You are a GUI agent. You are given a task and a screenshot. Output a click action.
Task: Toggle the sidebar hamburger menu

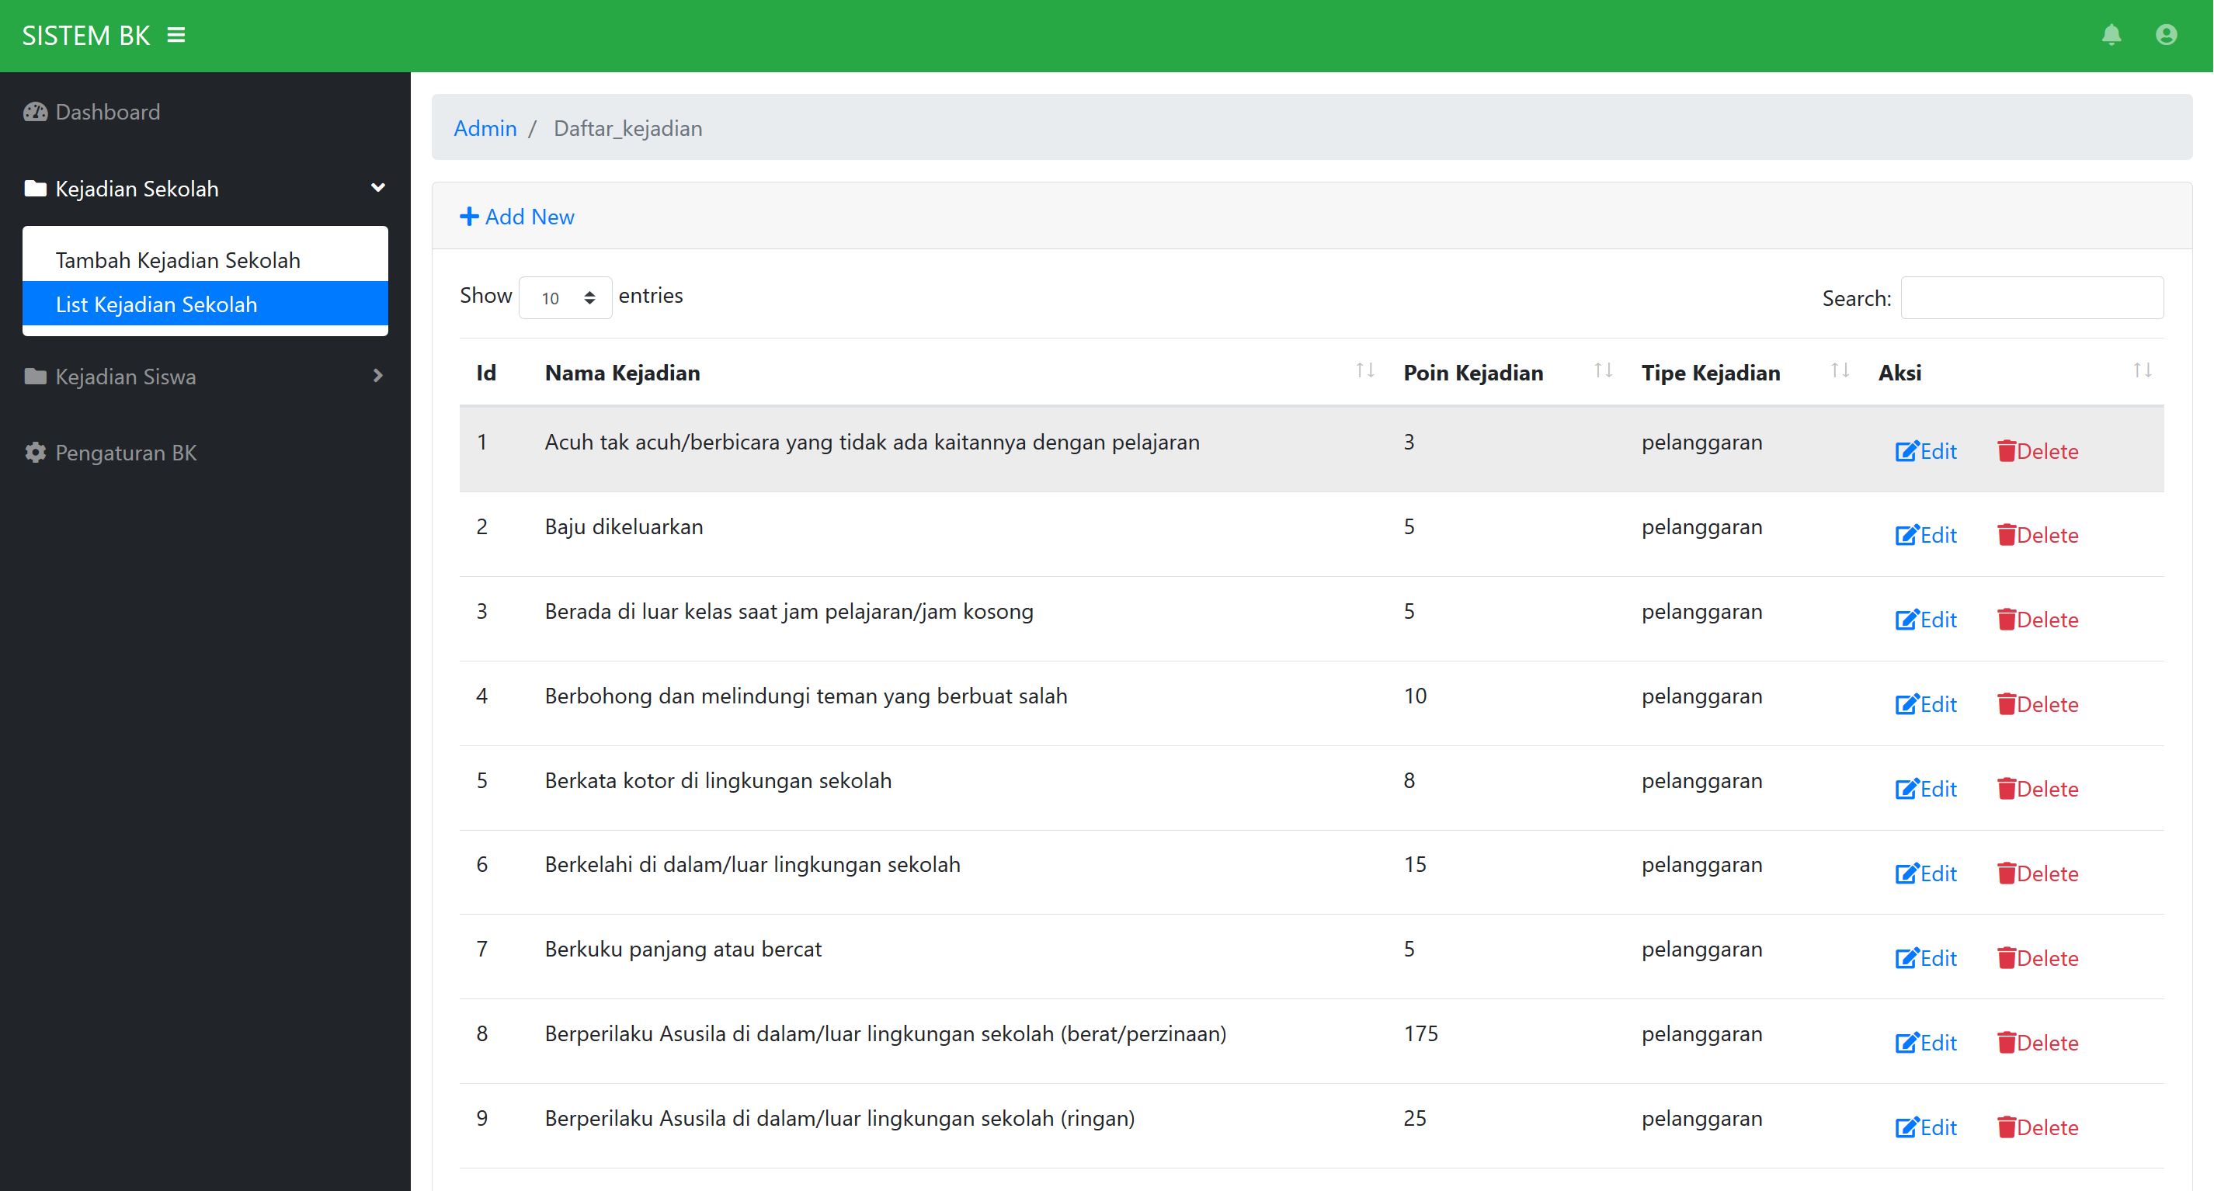click(x=176, y=35)
